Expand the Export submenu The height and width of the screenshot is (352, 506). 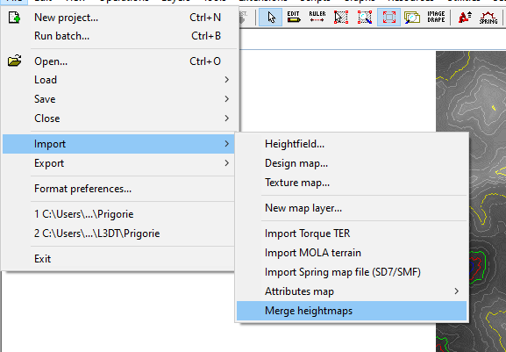[118, 163]
